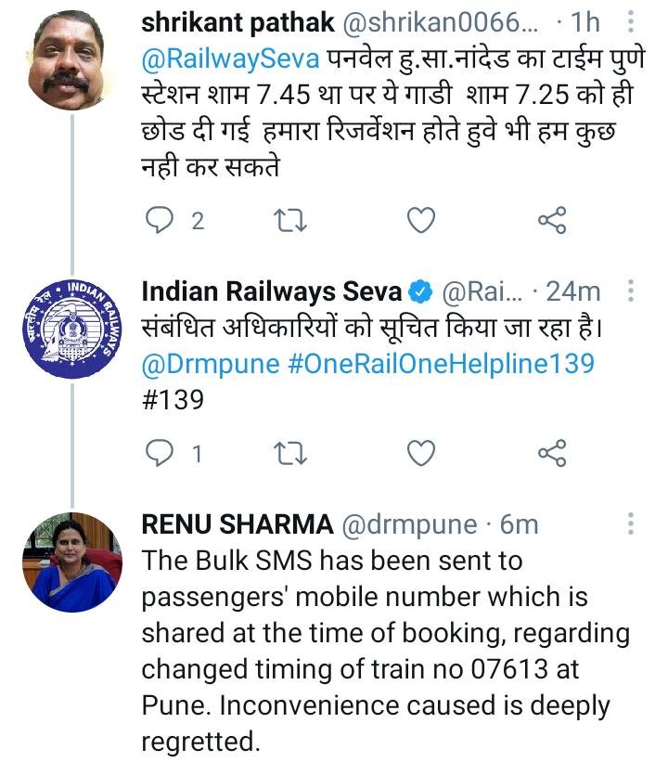Like shrikant pathak's tweet
The height and width of the screenshot is (775, 668).
click(422, 221)
